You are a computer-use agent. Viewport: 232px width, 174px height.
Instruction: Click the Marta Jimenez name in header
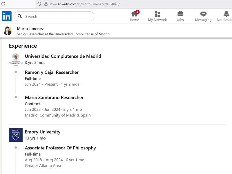[30, 29]
